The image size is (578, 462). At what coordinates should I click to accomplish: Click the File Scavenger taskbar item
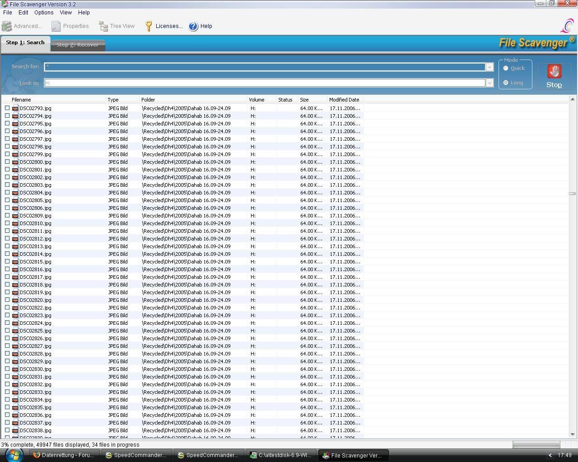click(x=353, y=455)
